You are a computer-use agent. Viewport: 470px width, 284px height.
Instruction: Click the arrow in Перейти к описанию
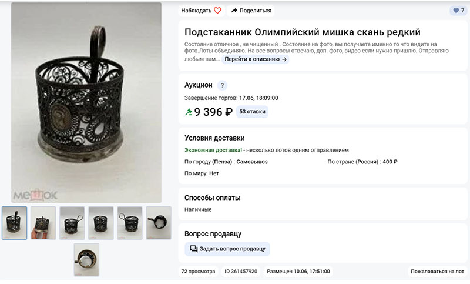(284, 59)
